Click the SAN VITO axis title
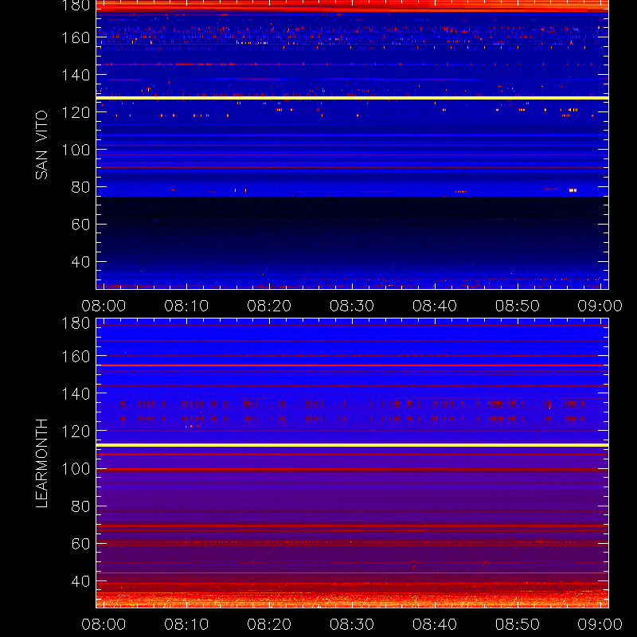The height and width of the screenshot is (637, 637). click(41, 145)
